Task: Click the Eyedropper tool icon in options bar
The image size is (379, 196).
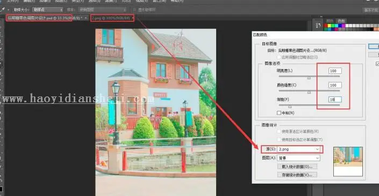Action: click(3, 10)
